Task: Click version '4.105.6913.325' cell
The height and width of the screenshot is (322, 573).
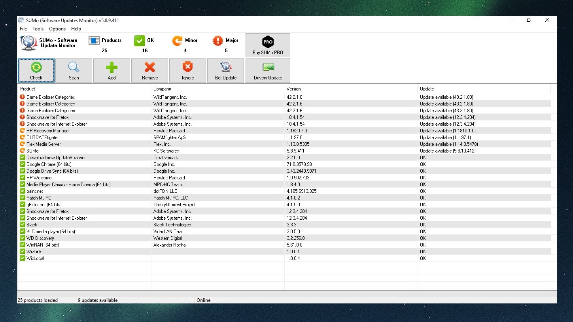Action: [302, 191]
